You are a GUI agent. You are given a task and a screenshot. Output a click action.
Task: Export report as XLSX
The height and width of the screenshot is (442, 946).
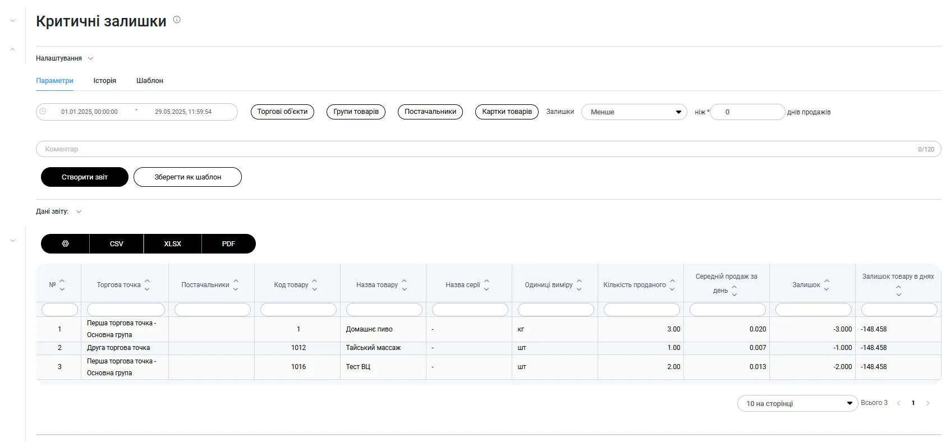tap(172, 244)
